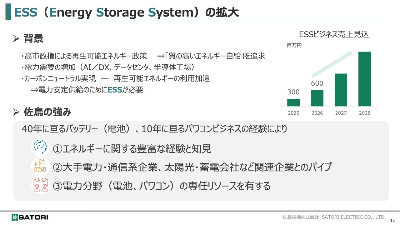Image resolution: width=400 pixels, height=225 pixels.
Task: Click the handshake partnership icon
Action: click(x=41, y=166)
